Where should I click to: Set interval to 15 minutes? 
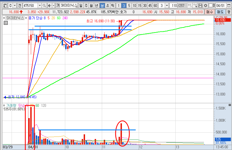click(x=140, y=6)
